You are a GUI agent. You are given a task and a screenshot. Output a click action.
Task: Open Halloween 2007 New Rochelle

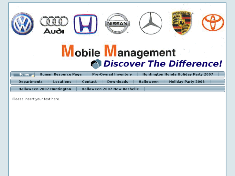[110, 89]
